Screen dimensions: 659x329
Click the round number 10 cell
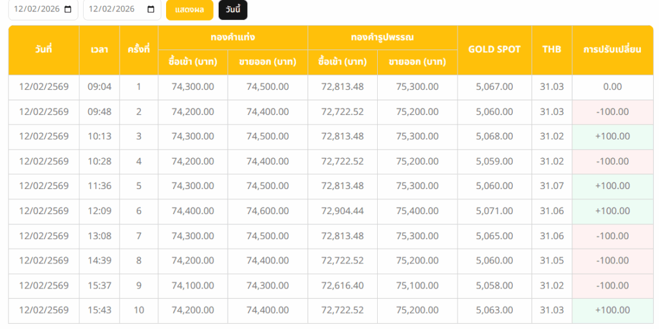coord(139,310)
